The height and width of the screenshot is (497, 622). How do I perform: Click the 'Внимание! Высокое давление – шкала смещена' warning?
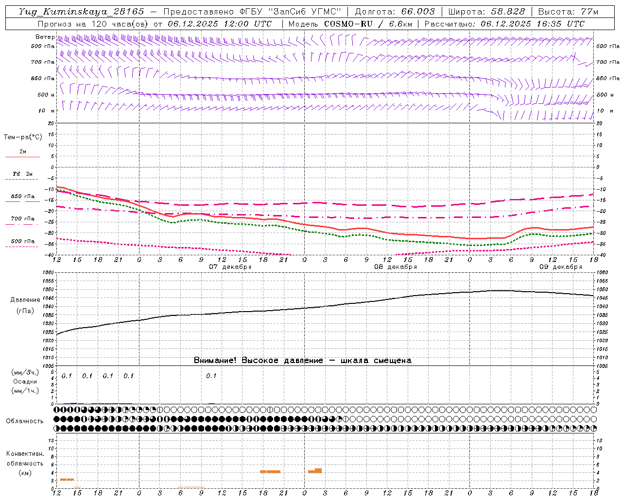(x=303, y=361)
